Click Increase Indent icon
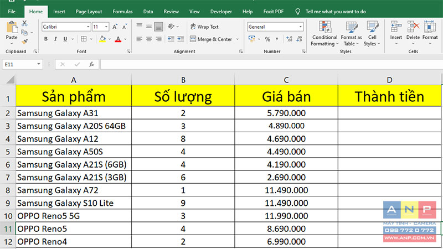The image size is (443, 249). point(181,39)
